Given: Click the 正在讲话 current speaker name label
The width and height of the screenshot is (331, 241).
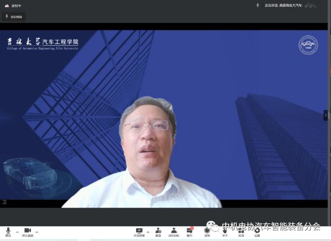Looking at the screenshot, I should tap(284, 5).
